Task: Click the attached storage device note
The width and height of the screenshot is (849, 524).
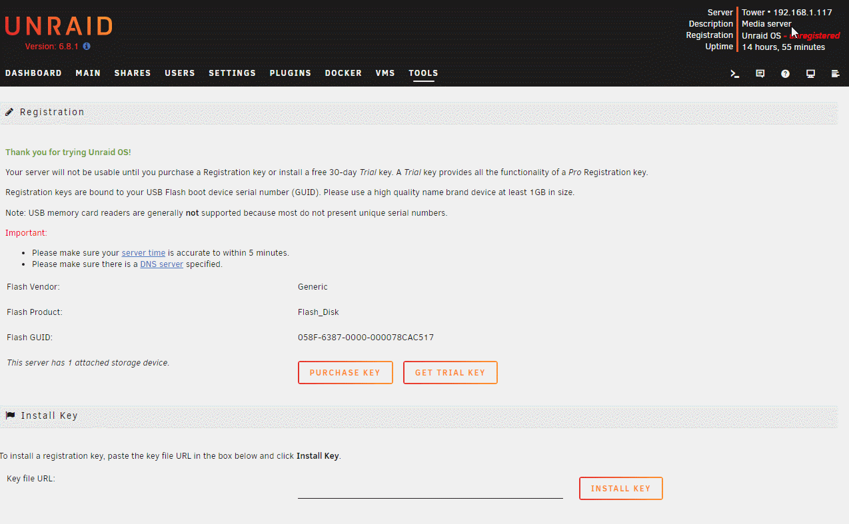Action: (88, 363)
